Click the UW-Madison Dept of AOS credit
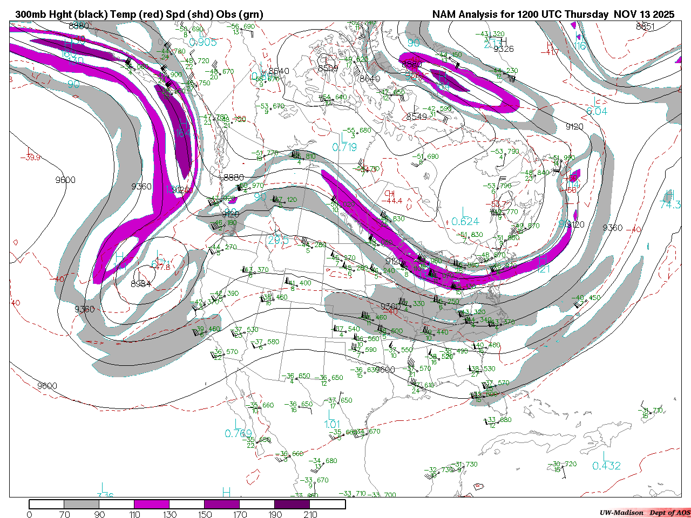 pos(645,512)
